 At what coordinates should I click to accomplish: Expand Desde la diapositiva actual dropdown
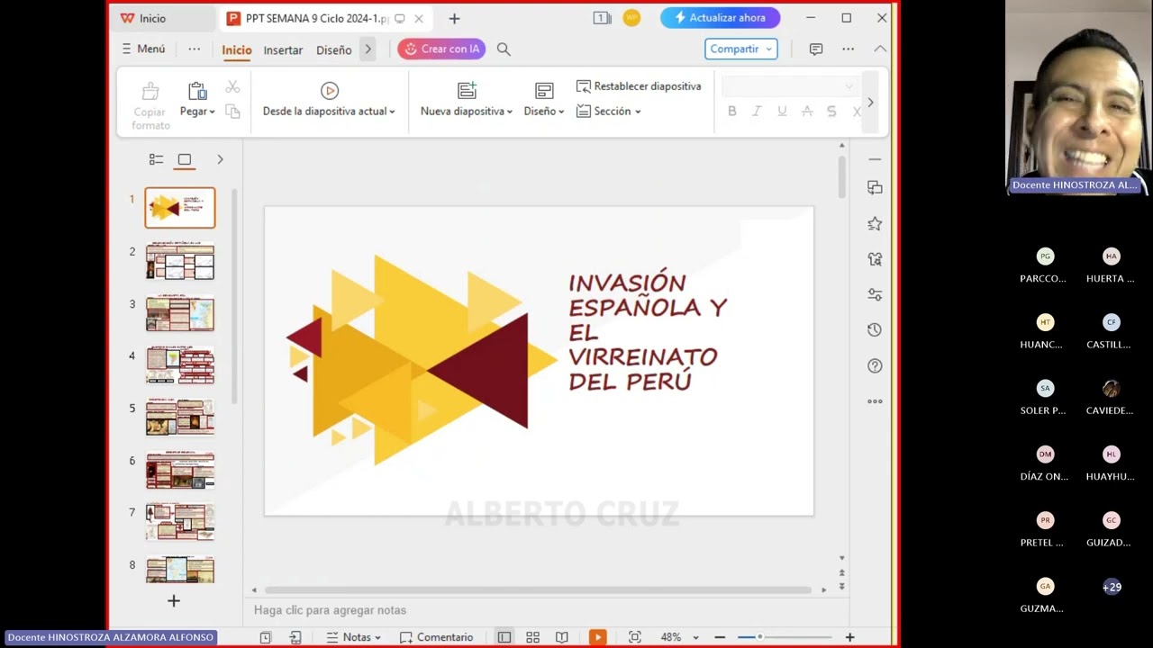tap(392, 112)
